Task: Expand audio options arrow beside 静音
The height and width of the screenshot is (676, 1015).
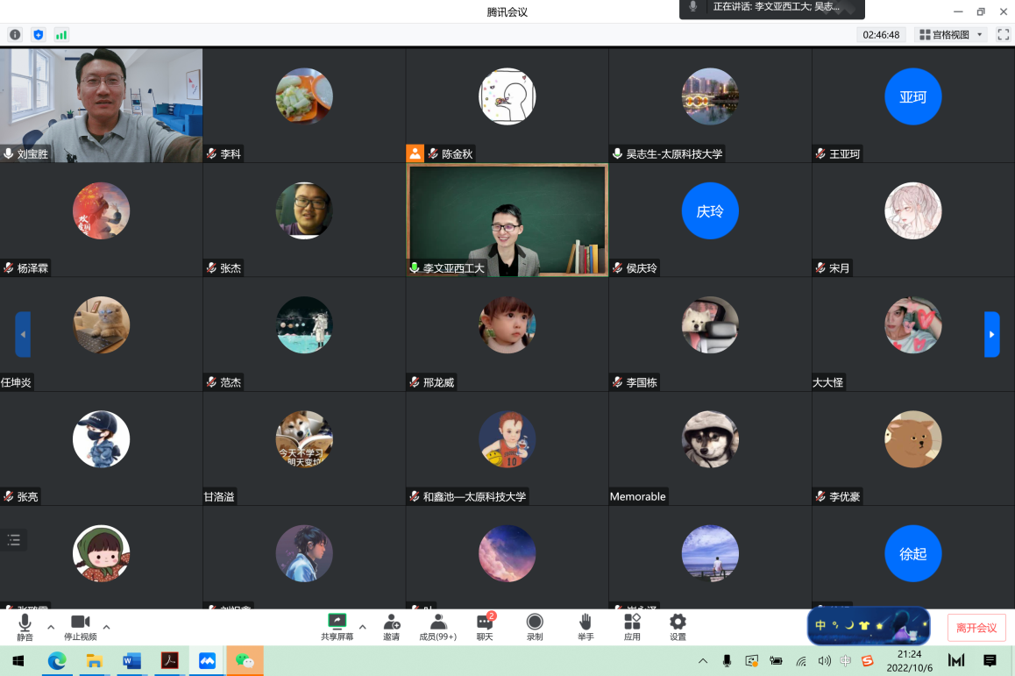Action: pyautogui.click(x=51, y=627)
